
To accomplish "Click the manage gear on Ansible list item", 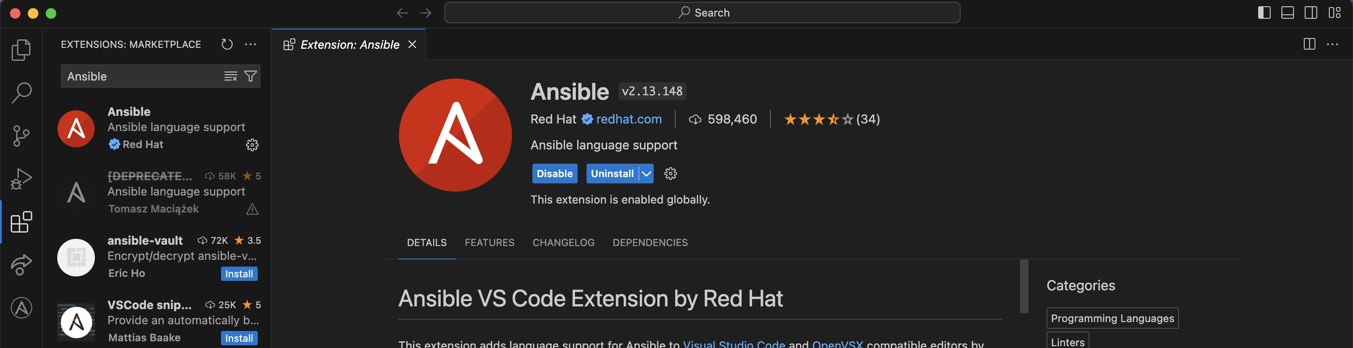I will (x=252, y=145).
